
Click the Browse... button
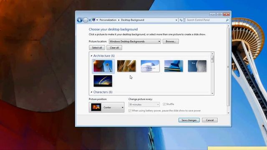click(171, 42)
